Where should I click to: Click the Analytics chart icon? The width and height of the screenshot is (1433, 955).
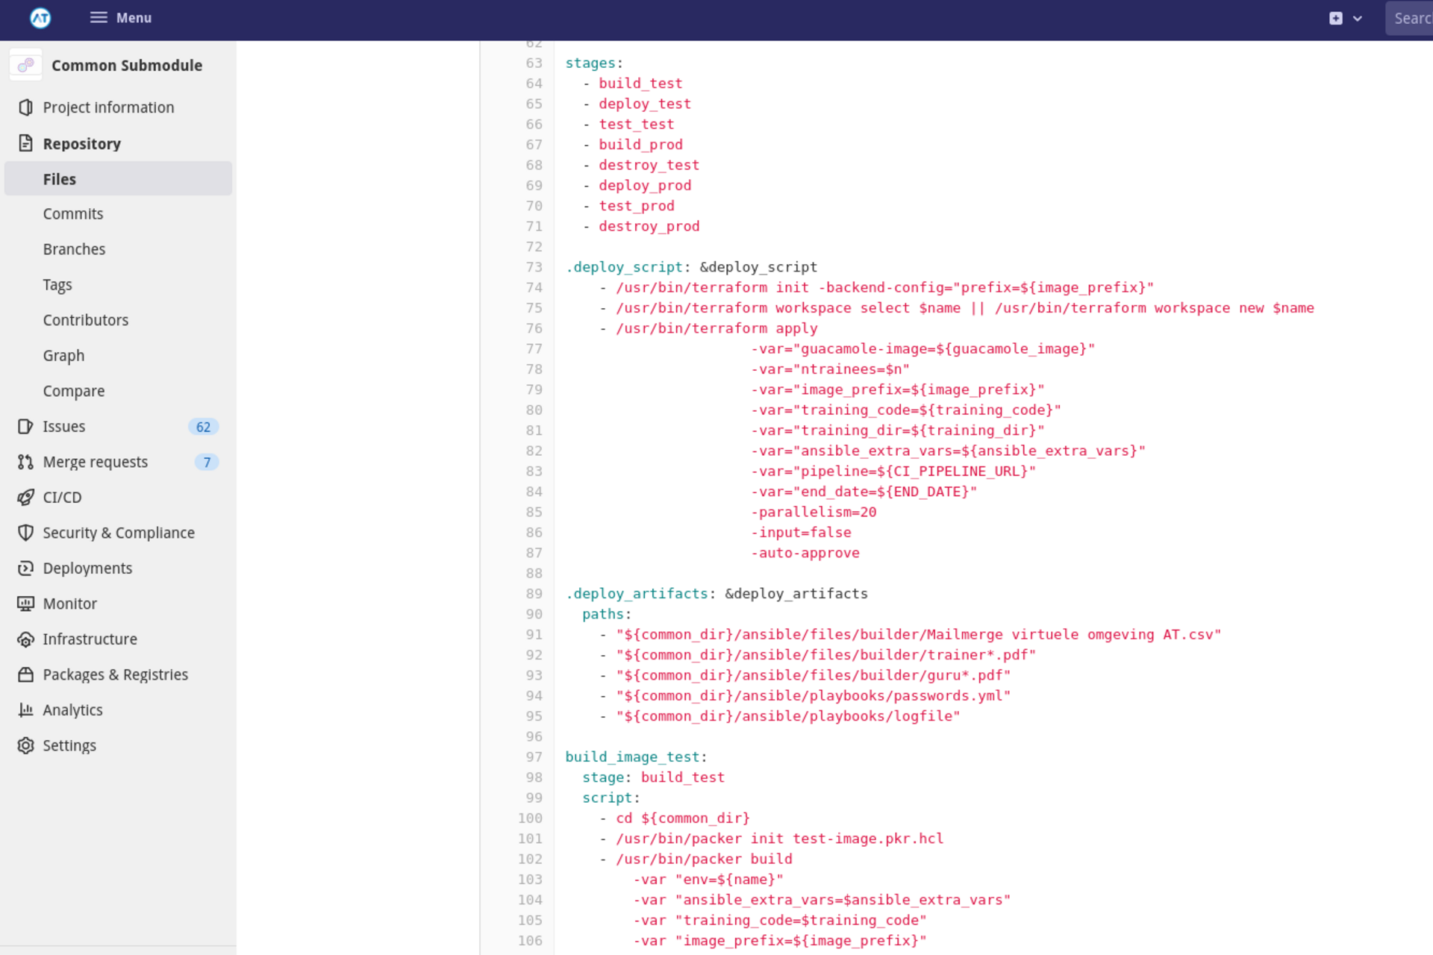pos(26,710)
